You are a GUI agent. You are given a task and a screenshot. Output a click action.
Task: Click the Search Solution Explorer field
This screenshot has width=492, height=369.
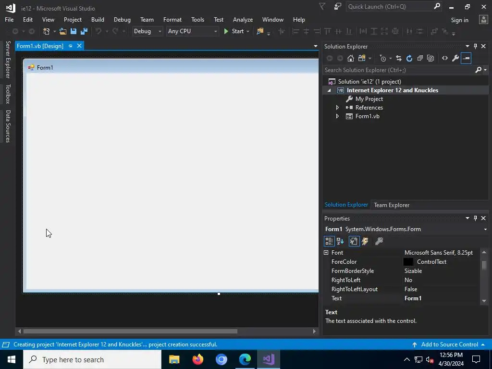pyautogui.click(x=399, y=70)
